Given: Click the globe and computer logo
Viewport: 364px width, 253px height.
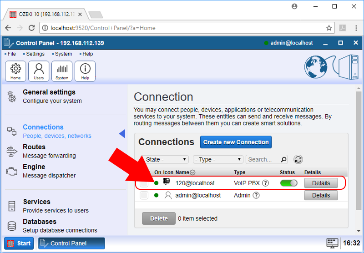Looking at the screenshot, I should tap(332, 67).
